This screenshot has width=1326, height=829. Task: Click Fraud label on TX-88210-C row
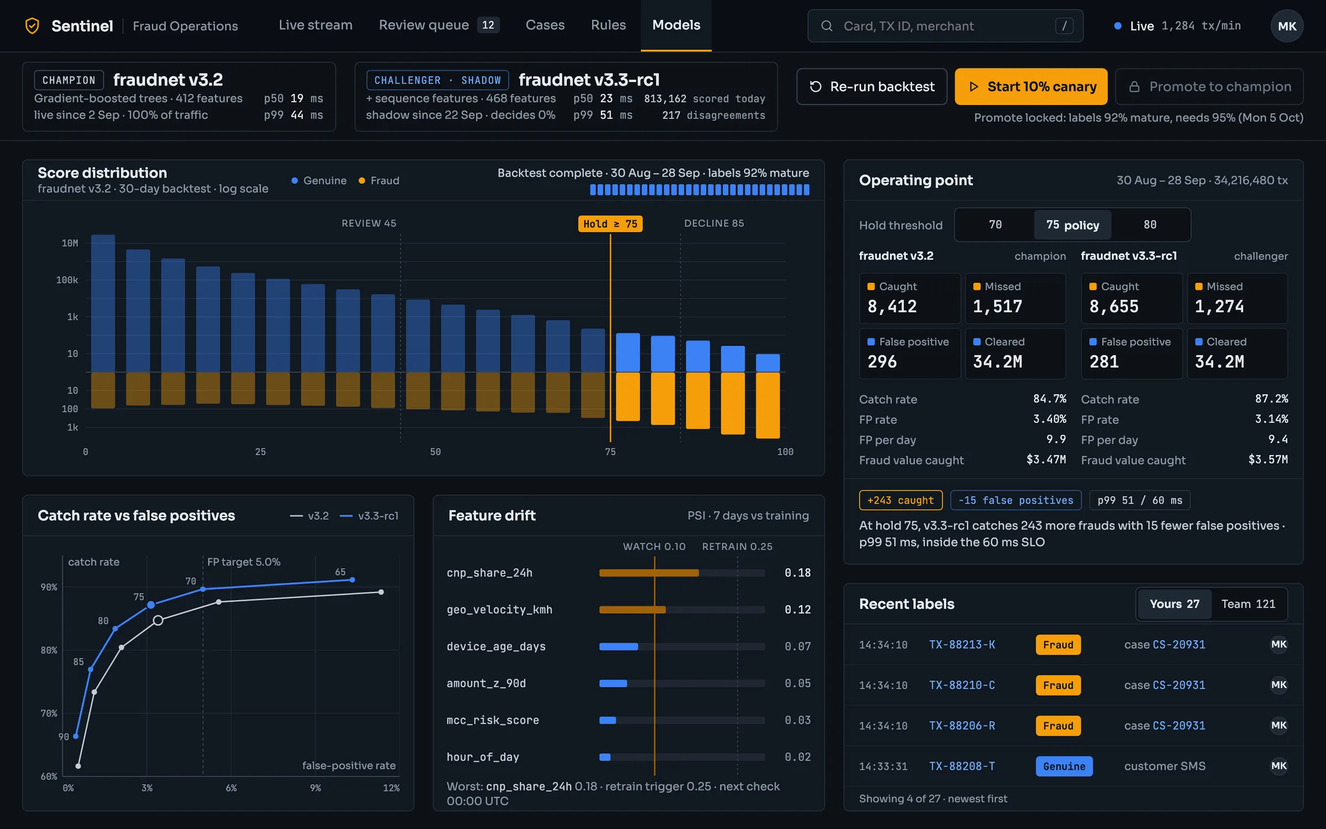tap(1058, 685)
